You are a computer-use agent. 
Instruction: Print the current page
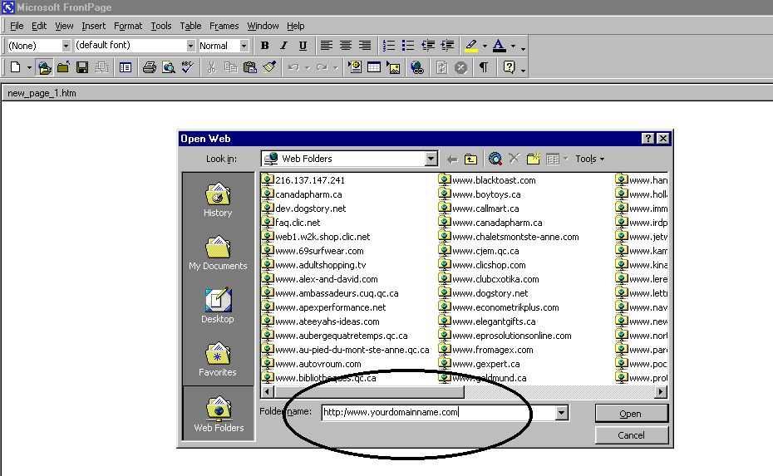point(150,67)
